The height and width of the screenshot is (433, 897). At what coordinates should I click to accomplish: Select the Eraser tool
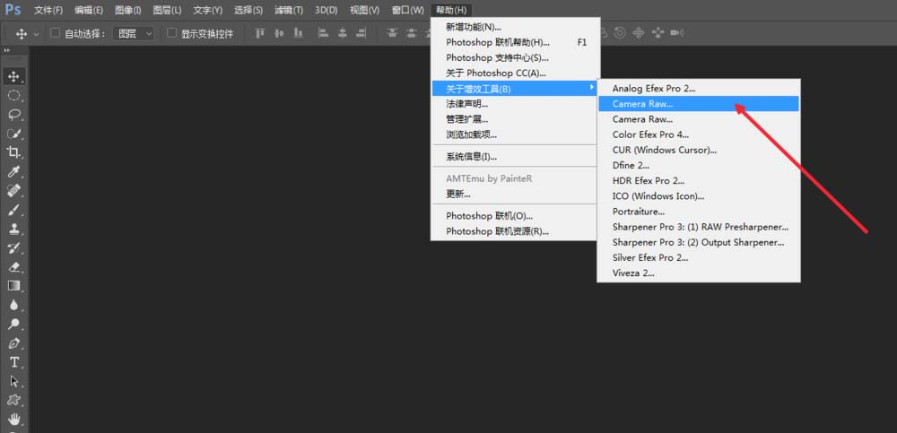click(x=14, y=266)
